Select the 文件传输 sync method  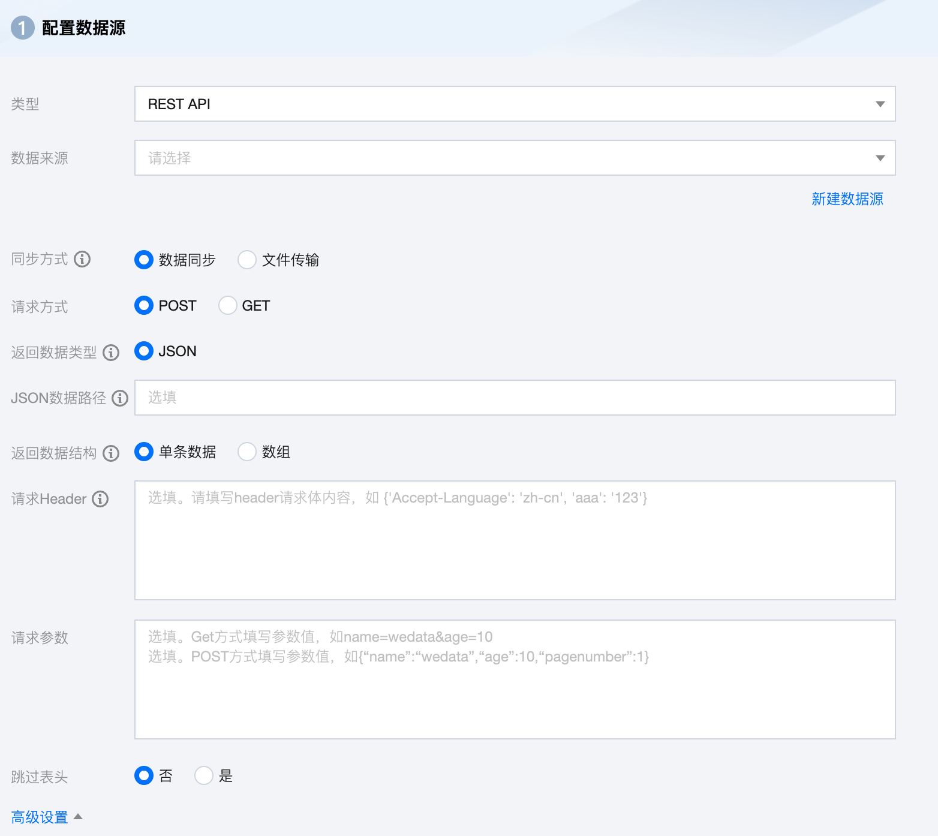pos(247,260)
